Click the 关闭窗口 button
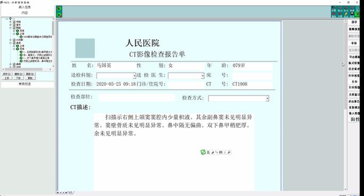364x196 pixels. coord(354,95)
